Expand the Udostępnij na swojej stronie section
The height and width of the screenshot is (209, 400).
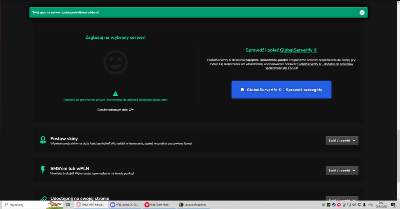click(342, 198)
